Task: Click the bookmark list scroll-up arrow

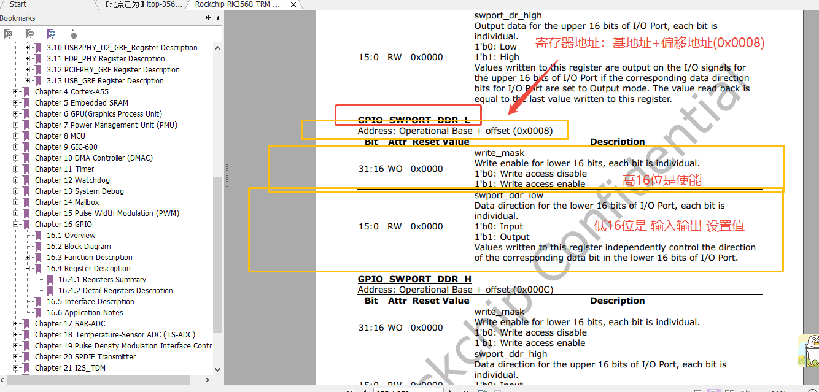Action: (x=217, y=47)
